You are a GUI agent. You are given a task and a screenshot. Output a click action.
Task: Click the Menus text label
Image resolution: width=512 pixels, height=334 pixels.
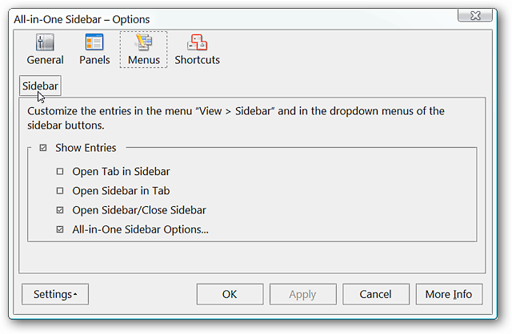click(144, 60)
